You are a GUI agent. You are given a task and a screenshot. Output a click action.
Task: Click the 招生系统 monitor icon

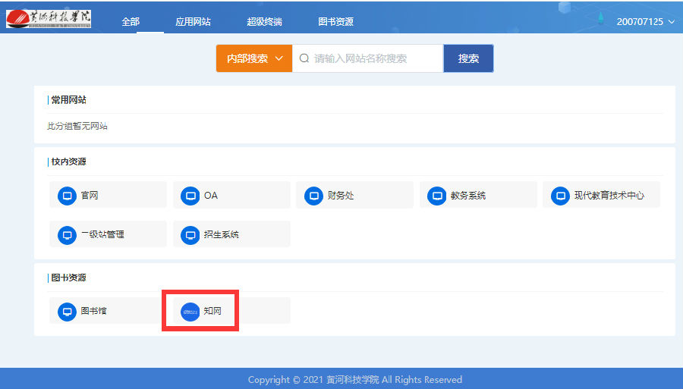190,235
